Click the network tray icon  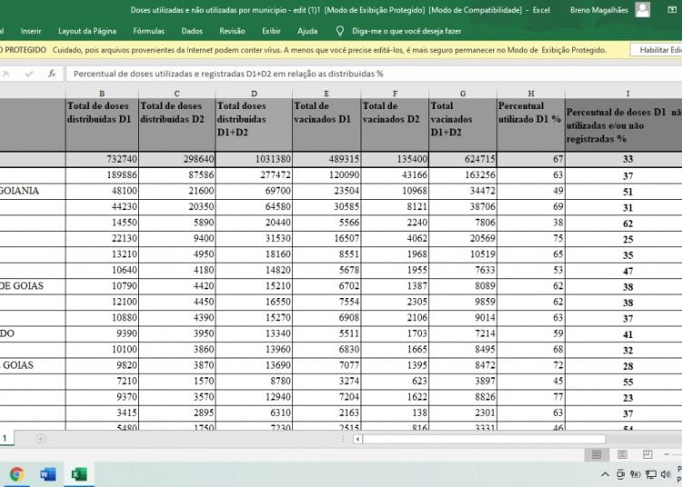(651, 474)
